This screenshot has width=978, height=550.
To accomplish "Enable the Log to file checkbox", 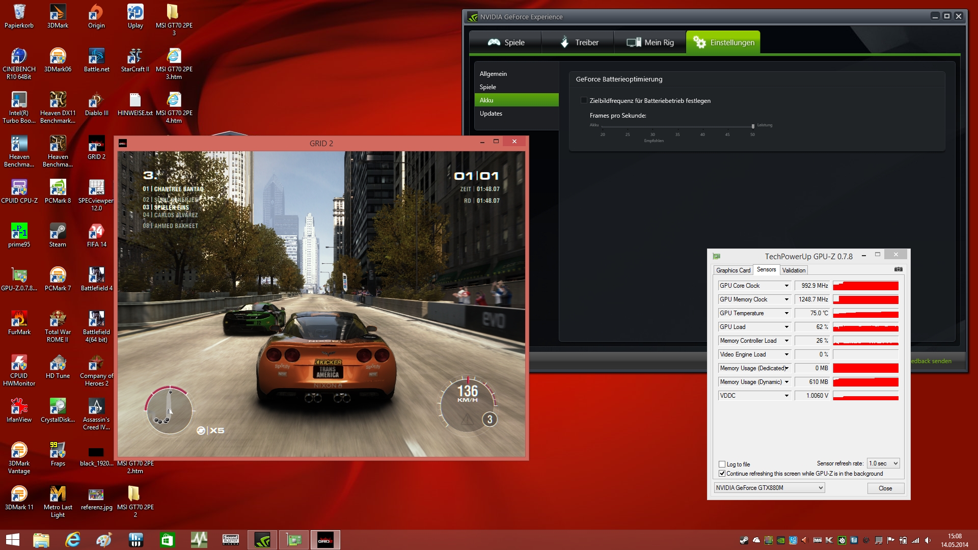I will [x=722, y=464].
